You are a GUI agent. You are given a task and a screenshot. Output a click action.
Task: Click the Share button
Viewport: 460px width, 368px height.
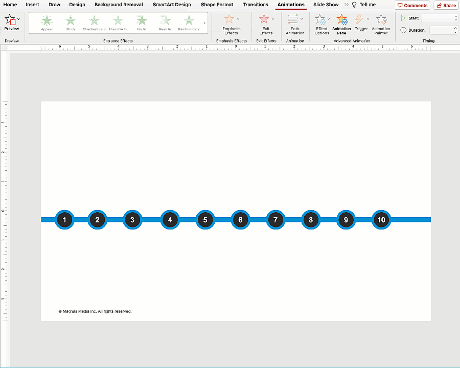pos(446,5)
